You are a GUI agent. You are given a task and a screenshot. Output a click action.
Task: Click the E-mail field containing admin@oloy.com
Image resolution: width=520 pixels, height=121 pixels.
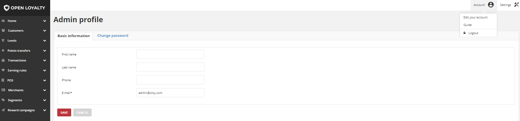170,93
